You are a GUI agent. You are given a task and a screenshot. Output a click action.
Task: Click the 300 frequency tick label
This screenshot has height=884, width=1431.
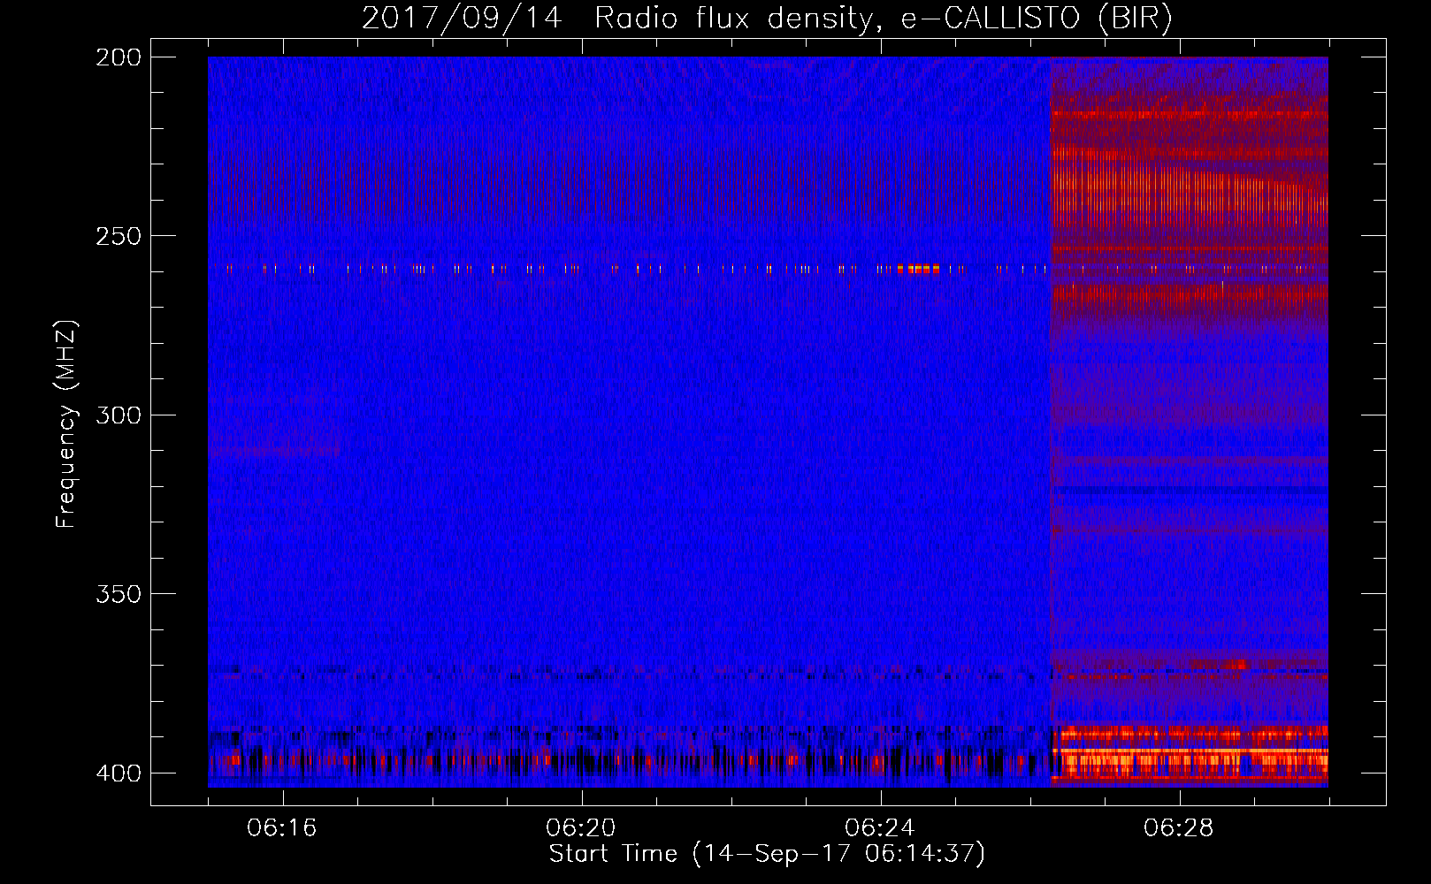tap(118, 415)
